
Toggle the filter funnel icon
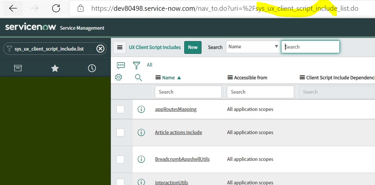click(136, 65)
